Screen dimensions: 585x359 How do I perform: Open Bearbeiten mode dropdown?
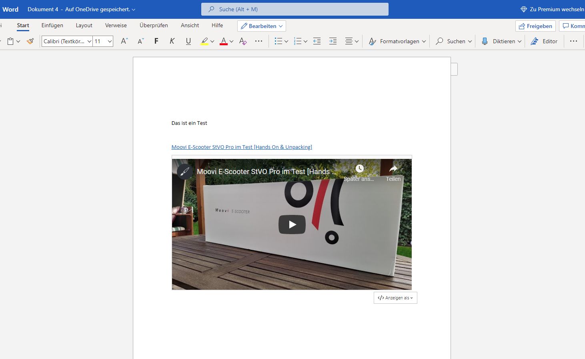click(x=262, y=26)
